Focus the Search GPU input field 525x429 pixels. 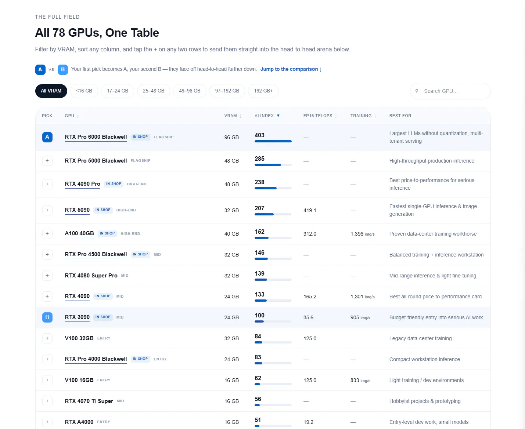tap(450, 91)
